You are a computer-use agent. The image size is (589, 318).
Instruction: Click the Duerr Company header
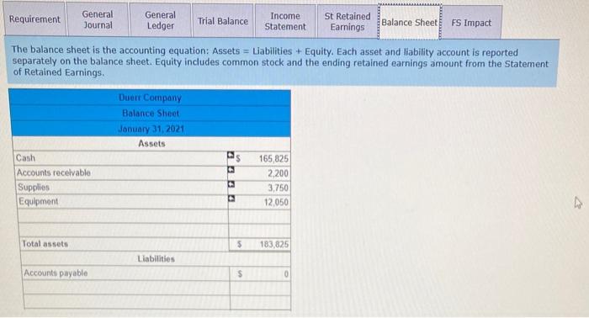(x=151, y=98)
